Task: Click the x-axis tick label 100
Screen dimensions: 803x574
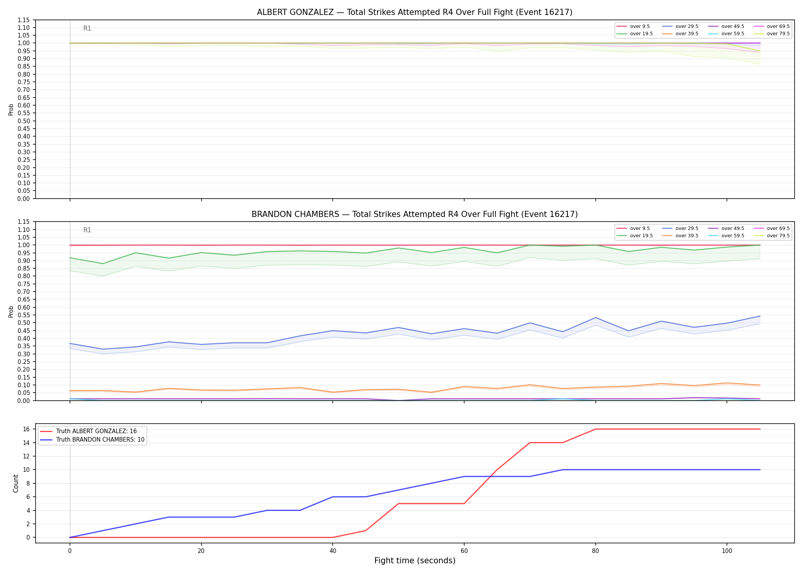Action: coord(727,551)
